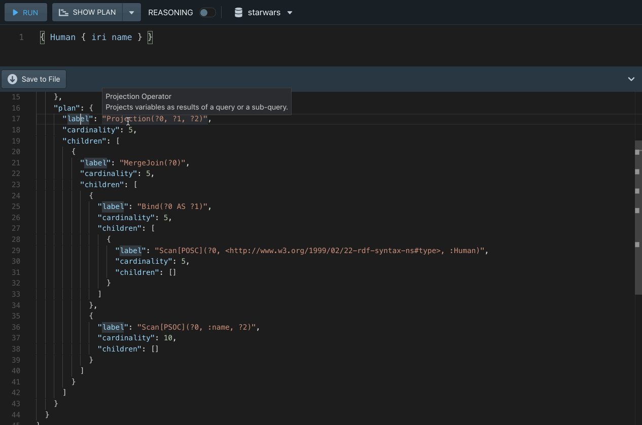This screenshot has height=425, width=642.
Task: Open the starwars database selector
Action: pyautogui.click(x=264, y=13)
